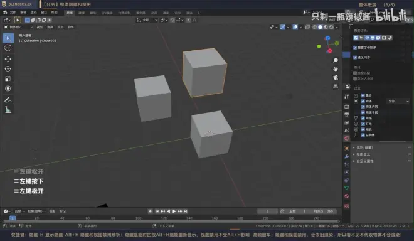Toggle viewport overlays button
Screen dimensions: 414x241
pyautogui.click(x=295, y=27)
